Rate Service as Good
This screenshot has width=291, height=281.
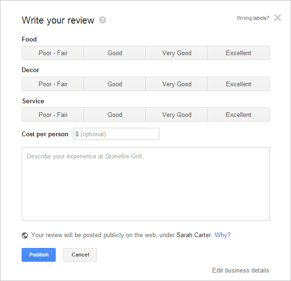pyautogui.click(x=115, y=115)
